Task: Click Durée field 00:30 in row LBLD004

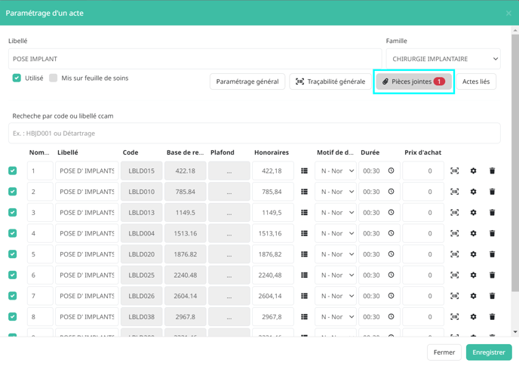Action: coord(379,233)
